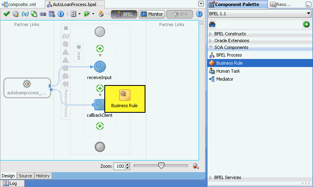Click the green checkmark validate icon
This screenshot has width=313, height=187.
6,14
